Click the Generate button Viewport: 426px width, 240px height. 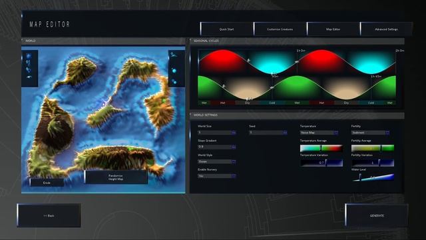coord(377,215)
